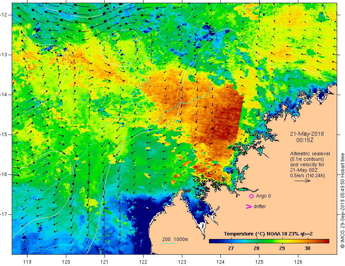This screenshot has width=345, height=266.
Task: Click the magenta drifter arrowhead legend symbol
Action: click(x=249, y=207)
